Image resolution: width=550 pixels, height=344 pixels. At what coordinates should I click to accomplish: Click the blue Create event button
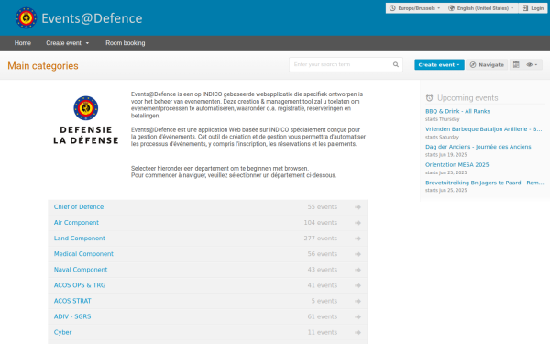point(439,64)
